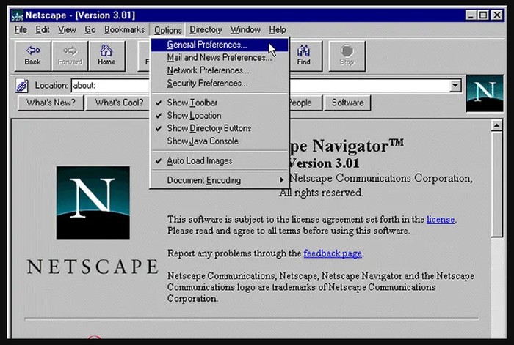The height and width of the screenshot is (345, 514).
Task: Minimize the Netscape window
Action: [471, 15]
